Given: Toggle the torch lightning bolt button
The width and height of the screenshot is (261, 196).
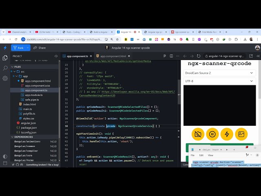Looking at the screenshot, I should tap(227, 134).
